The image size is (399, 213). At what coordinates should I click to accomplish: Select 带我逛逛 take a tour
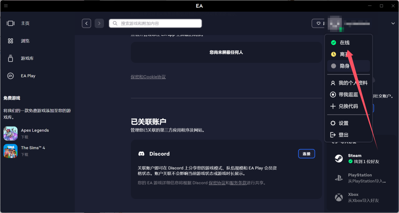point(348,95)
